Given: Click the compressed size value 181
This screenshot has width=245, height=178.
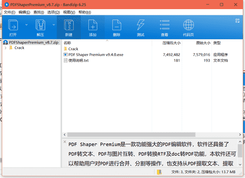Looking at the screenshot, I should coord(177,60).
